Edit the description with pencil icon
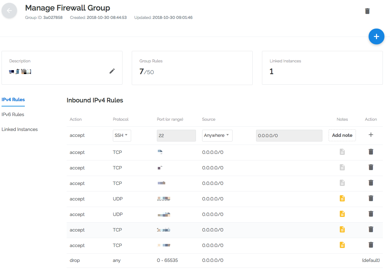Viewport: 390px width, 279px height. point(112,71)
